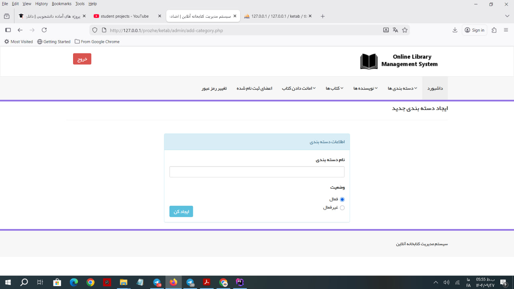This screenshot has width=514, height=289.
Task: Open the تغییر رمز عبور navigation link
Action: point(214,88)
